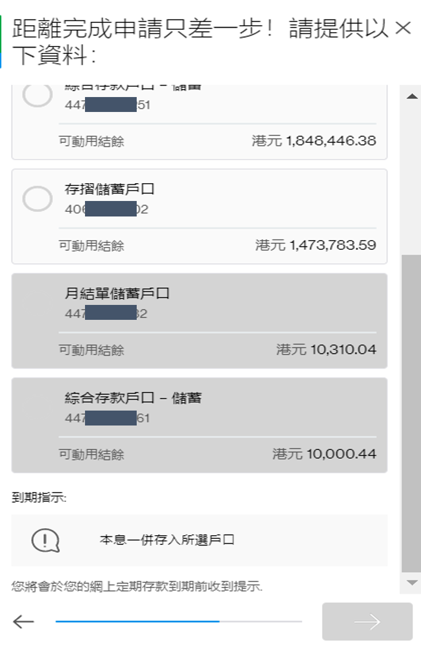Click the masked account number starting 406
421x646 pixels.
(x=106, y=210)
